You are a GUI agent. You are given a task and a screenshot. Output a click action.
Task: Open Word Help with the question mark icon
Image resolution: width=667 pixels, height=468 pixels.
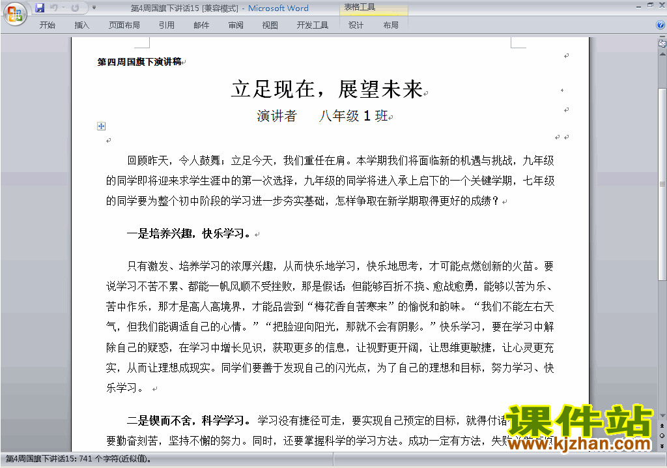pos(660,25)
